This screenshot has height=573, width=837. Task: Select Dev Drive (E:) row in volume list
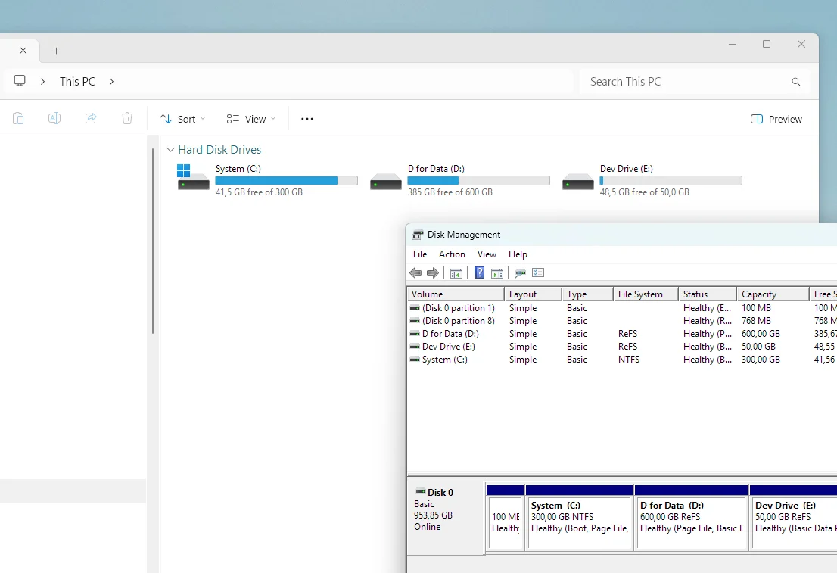pos(448,347)
